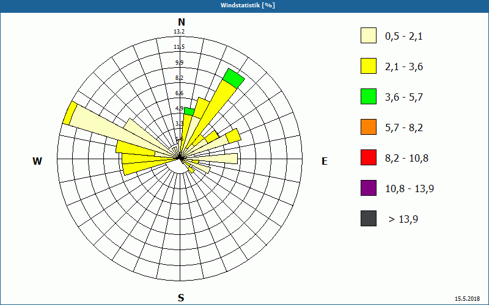Click the 9,9 radial axis value
This screenshot has height=305, width=489.
179,63
